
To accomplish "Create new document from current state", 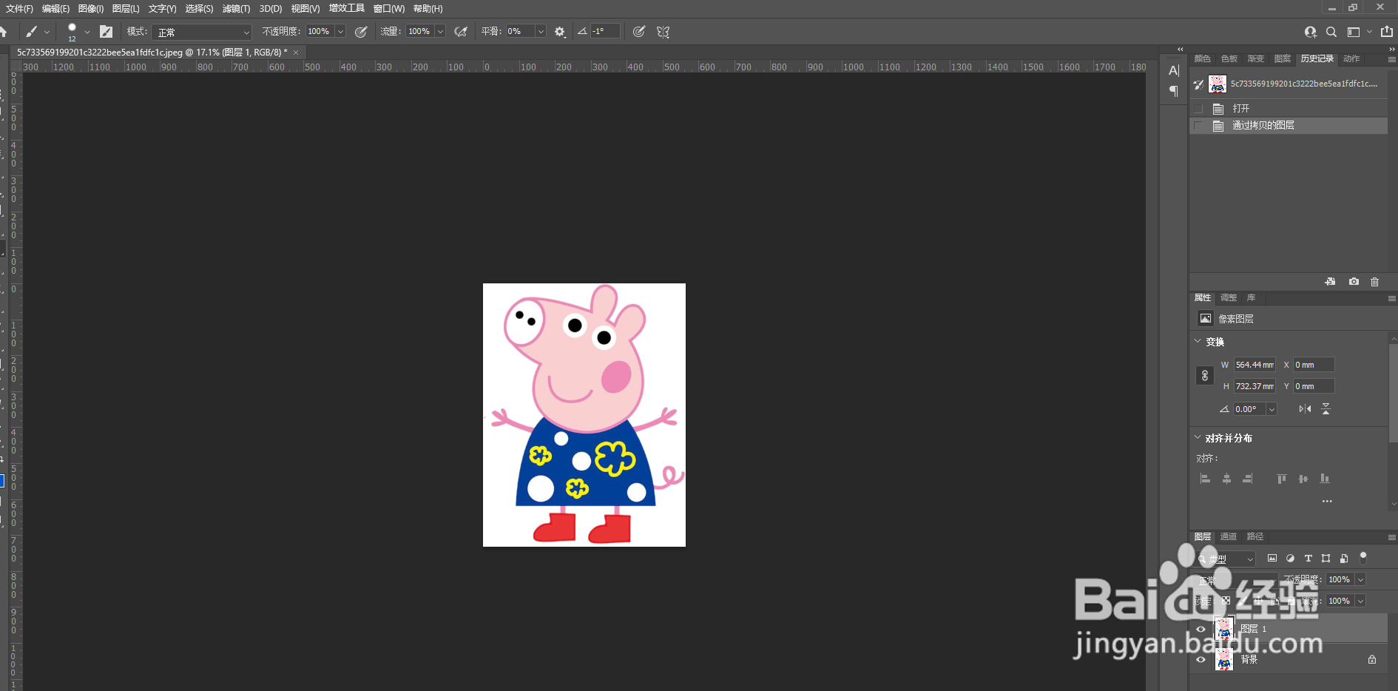I will pos(1330,282).
